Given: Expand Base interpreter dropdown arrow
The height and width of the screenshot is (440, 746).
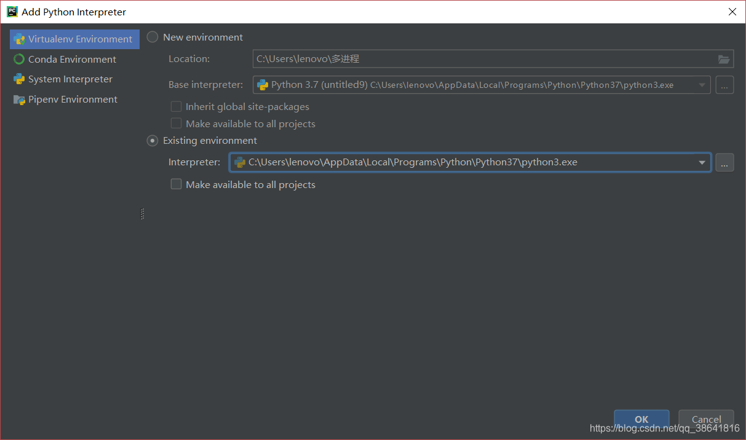Looking at the screenshot, I should [x=702, y=85].
